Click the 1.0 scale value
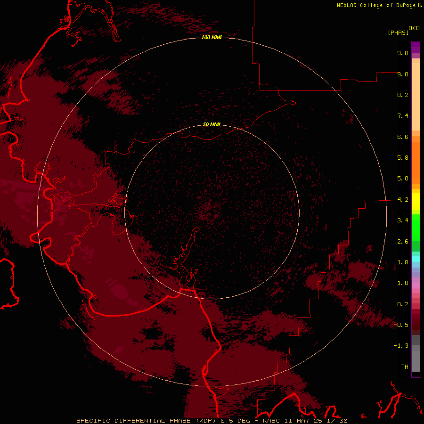Viewport: 424px width, 424px height. pos(403,283)
